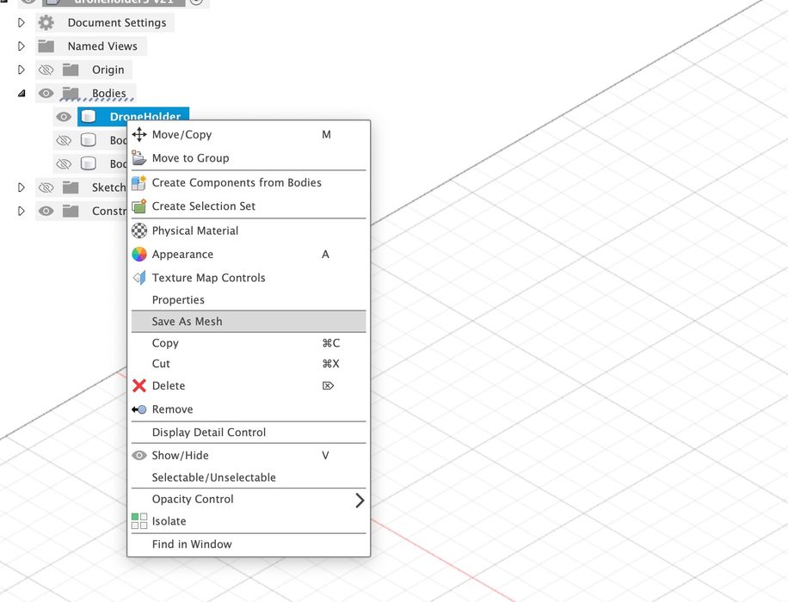Click the Move to Group folder icon
788x602 pixels.
(x=139, y=158)
